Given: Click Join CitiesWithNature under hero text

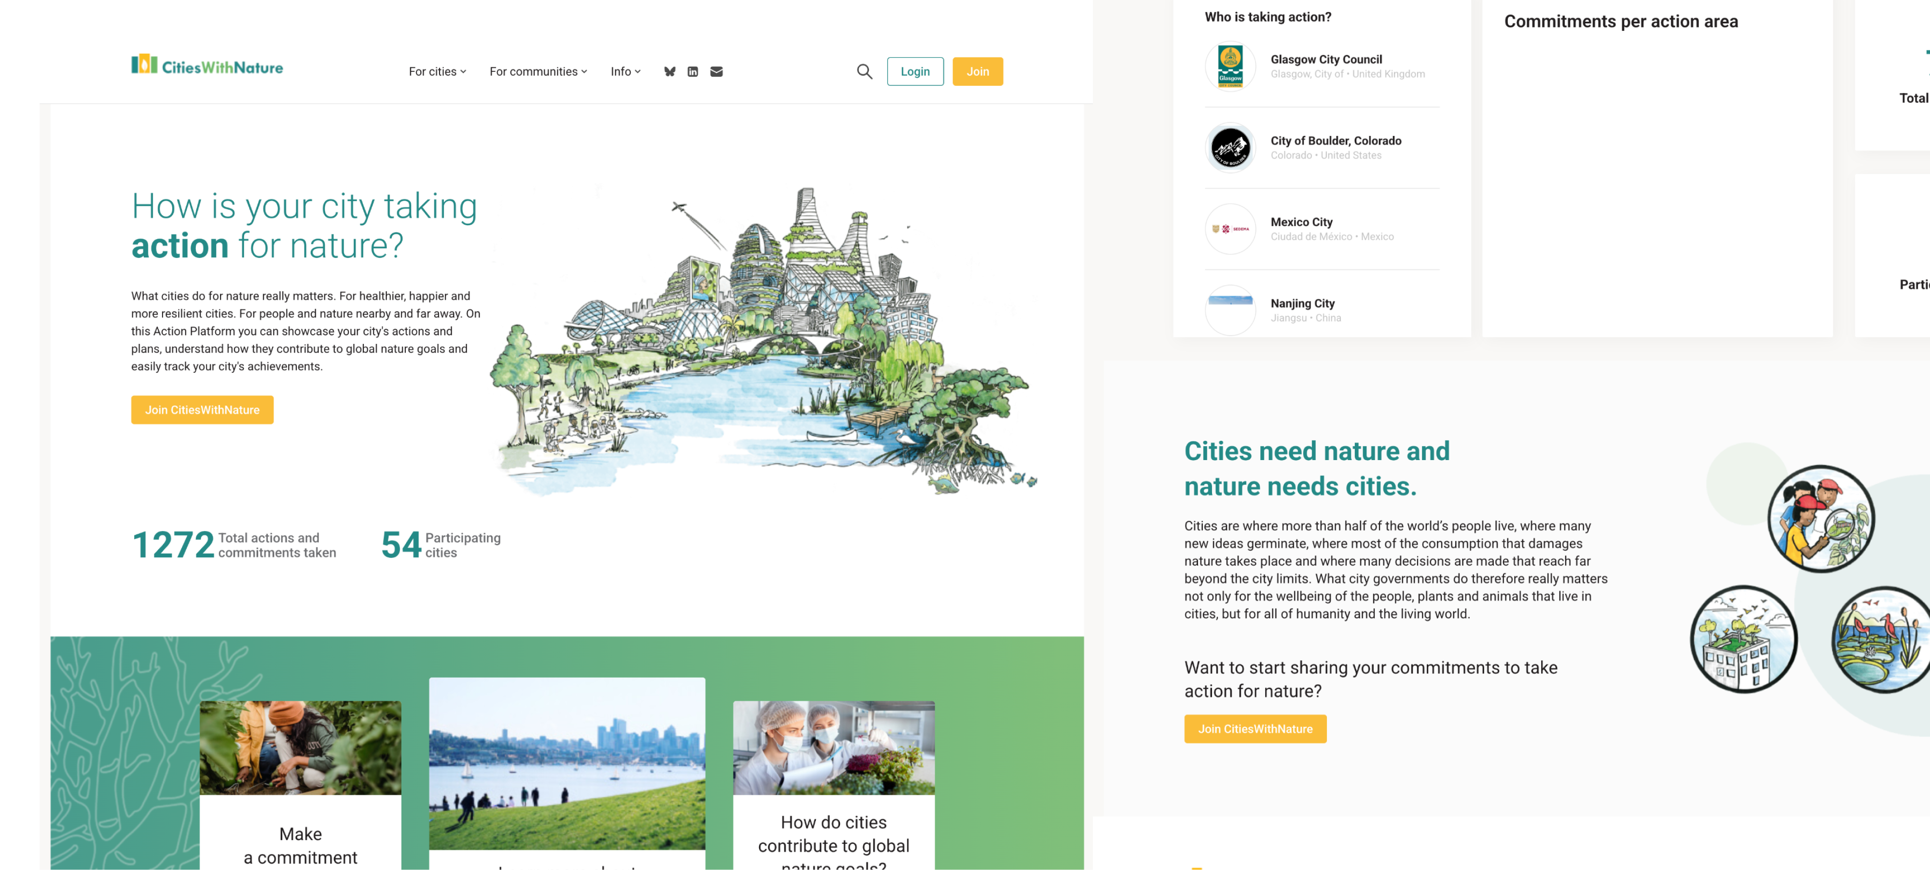Looking at the screenshot, I should (202, 410).
